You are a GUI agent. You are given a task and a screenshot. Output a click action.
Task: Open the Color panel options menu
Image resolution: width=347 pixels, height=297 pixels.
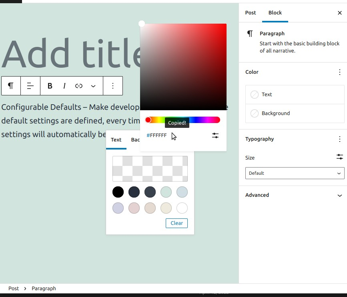(340, 72)
